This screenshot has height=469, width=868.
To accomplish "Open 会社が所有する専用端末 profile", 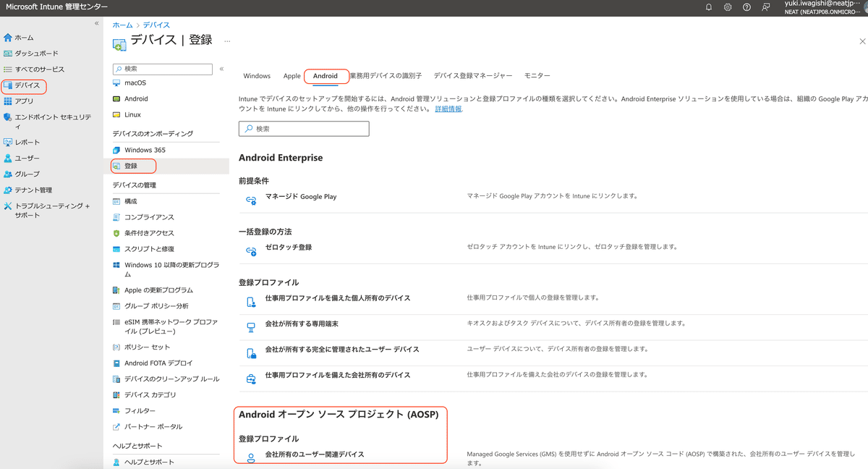I will tap(302, 324).
